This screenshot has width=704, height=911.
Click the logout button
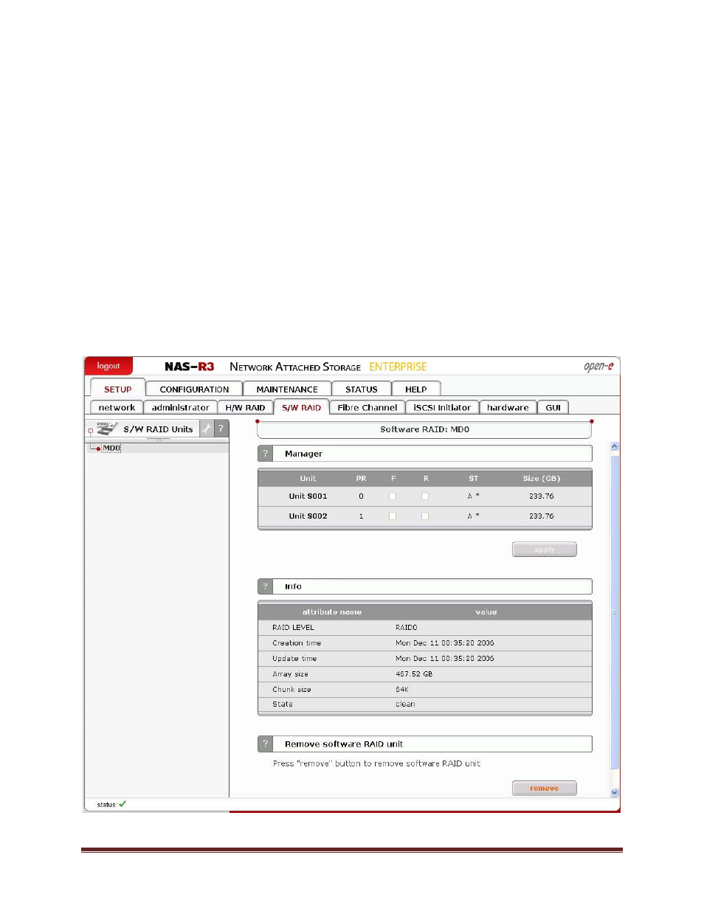pos(108,366)
